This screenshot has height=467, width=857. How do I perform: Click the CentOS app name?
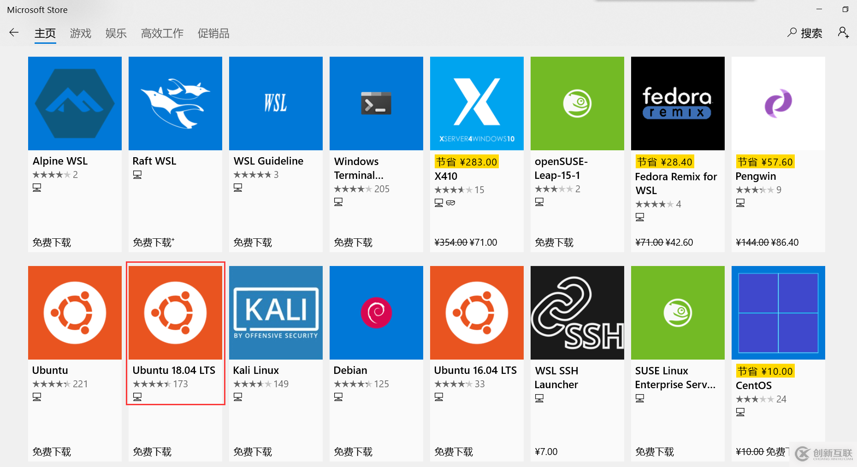coord(754,385)
